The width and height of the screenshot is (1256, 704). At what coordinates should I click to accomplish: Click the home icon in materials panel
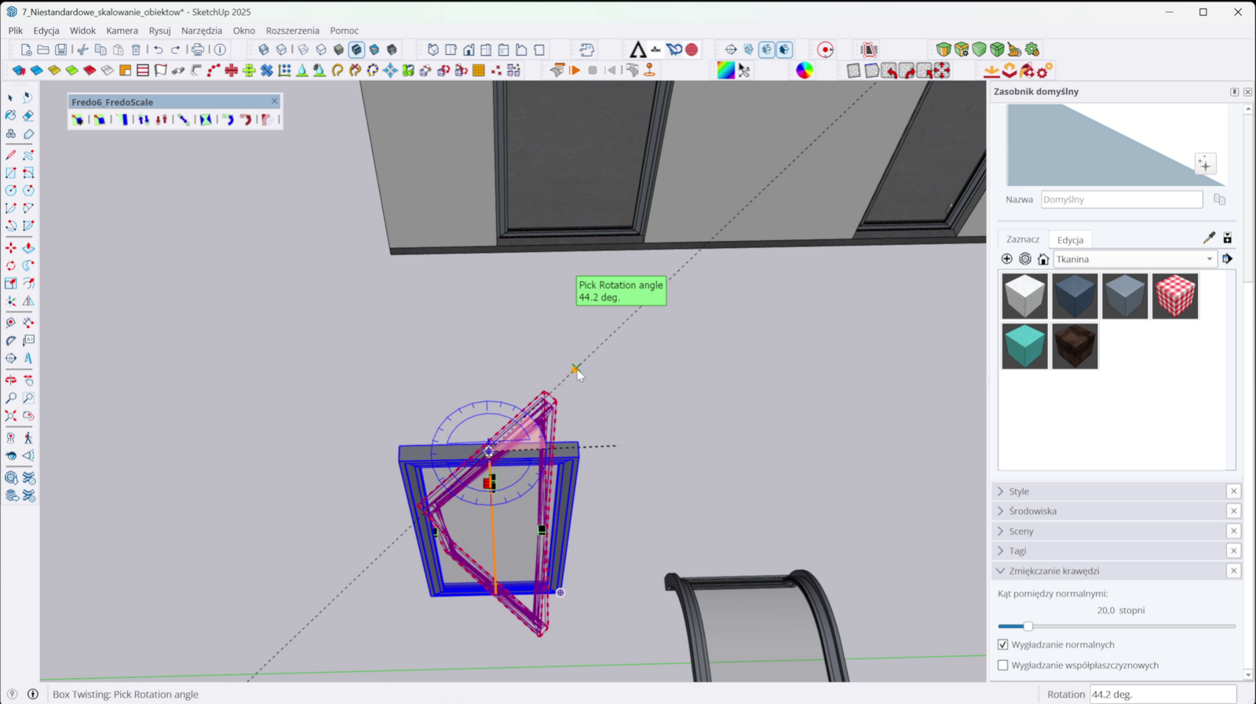1043,259
